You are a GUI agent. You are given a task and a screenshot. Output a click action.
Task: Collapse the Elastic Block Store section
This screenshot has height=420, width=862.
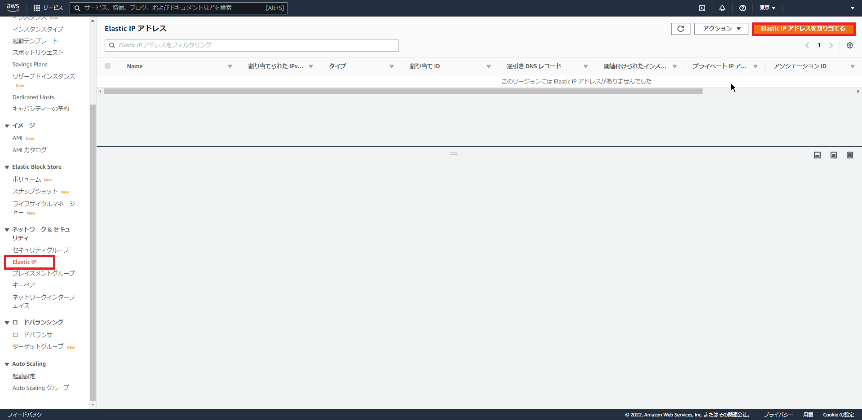(7, 166)
